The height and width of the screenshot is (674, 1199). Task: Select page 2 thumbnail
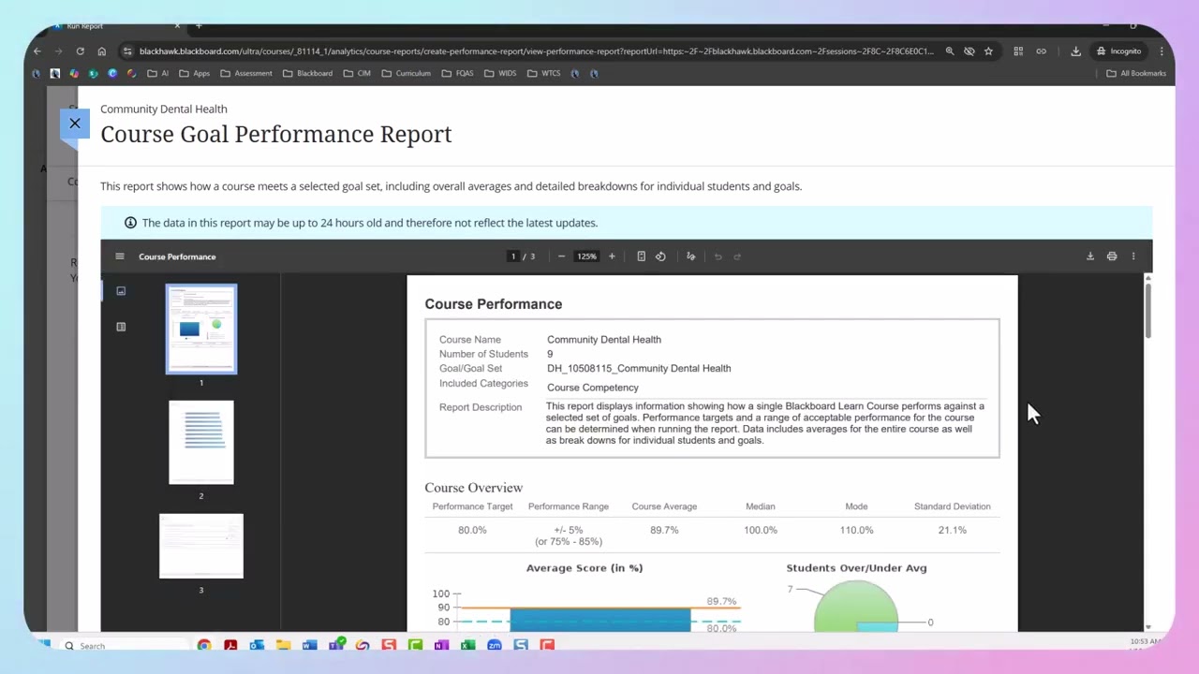tap(201, 442)
